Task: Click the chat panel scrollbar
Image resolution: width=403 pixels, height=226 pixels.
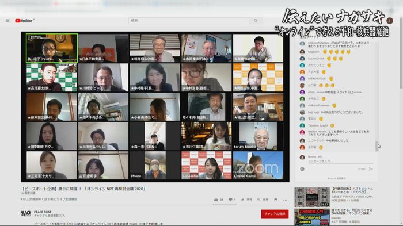Action: point(377,146)
